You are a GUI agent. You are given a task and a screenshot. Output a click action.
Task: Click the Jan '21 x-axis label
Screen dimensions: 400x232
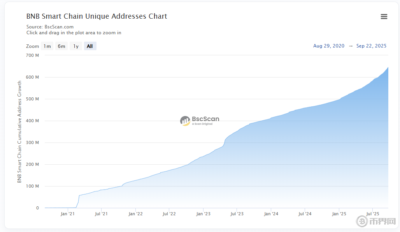[x=68, y=214]
